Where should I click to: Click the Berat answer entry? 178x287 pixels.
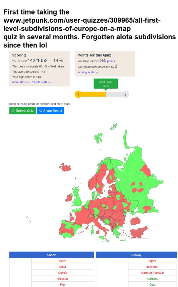[x=63, y=261]
